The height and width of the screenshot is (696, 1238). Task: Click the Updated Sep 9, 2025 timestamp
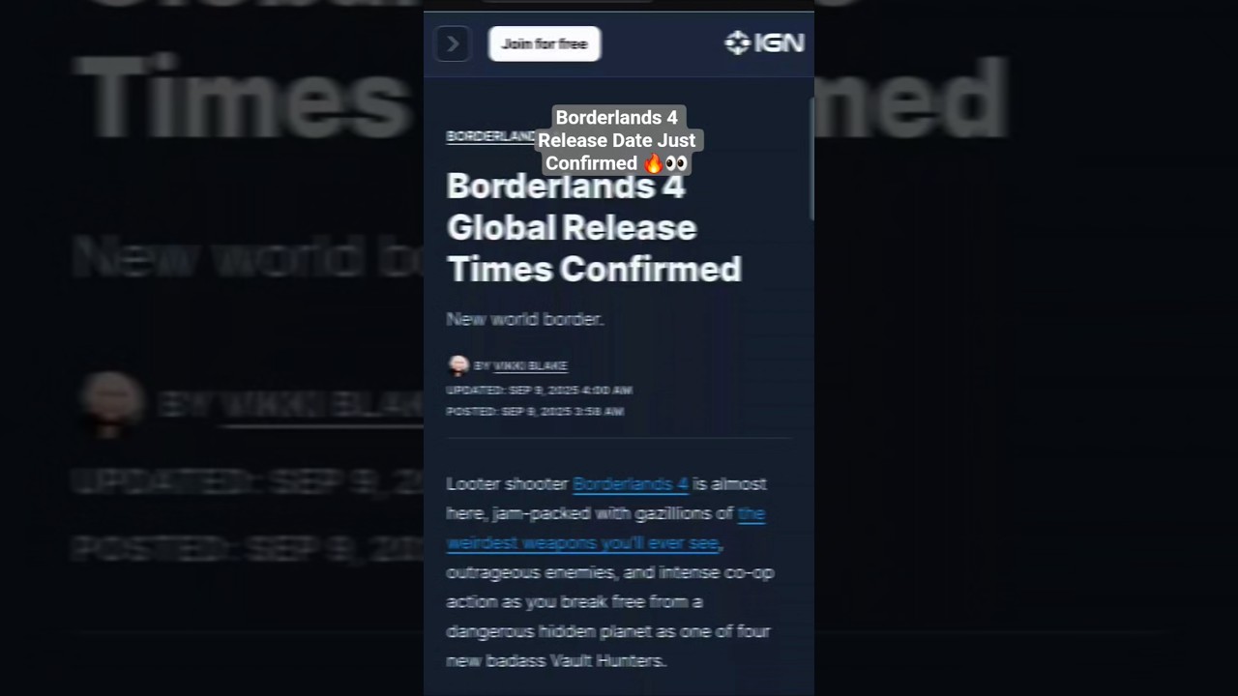539,390
